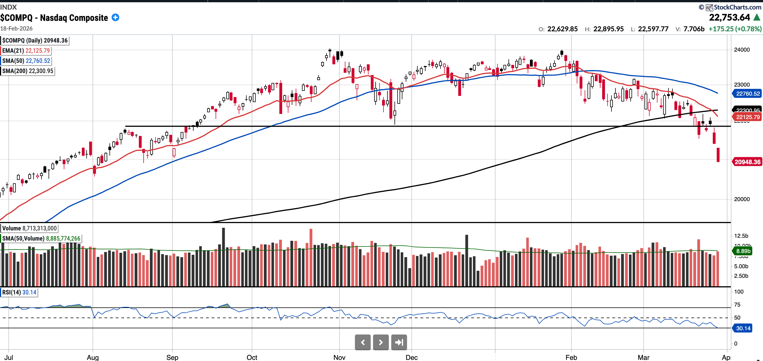
Task: Click the StockCharts.com text link
Action: point(737,7)
